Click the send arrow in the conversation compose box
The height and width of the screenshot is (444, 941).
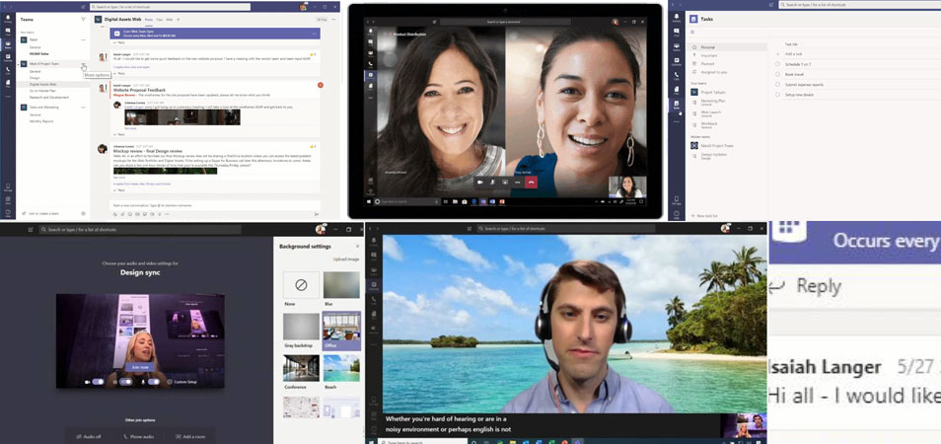(317, 213)
